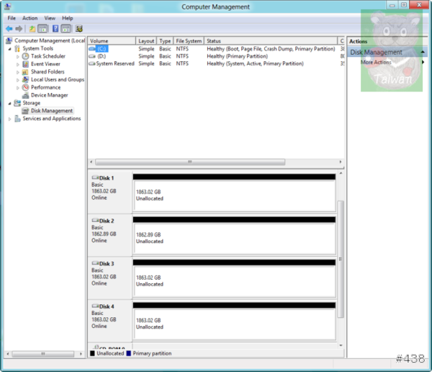Collapse the Storage tree node
432x372 pixels.
coord(10,103)
